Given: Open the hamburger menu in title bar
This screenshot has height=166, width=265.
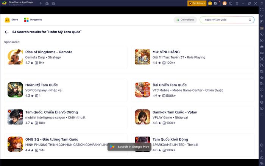Looking at the screenshot, I should click(237, 3).
